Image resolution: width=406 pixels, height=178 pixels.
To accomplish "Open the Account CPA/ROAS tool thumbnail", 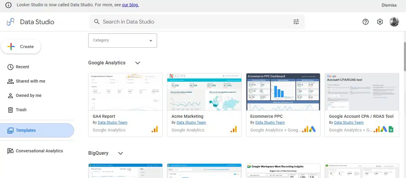I will click(362, 92).
